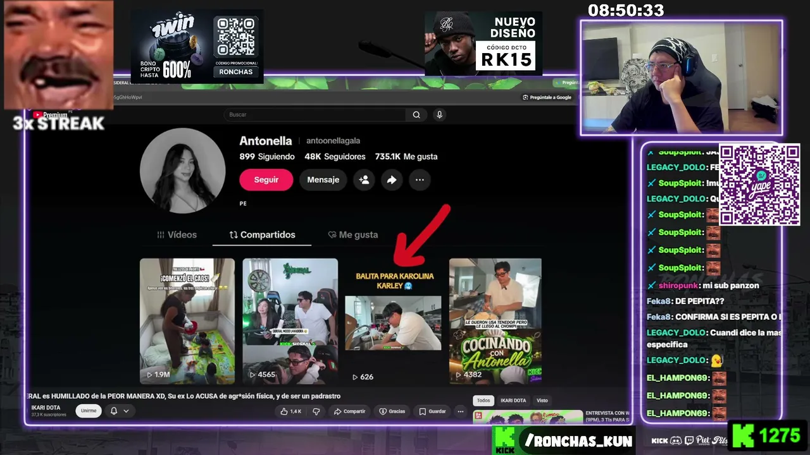
Task: Click the 08:50:33 stream timer
Action: pyautogui.click(x=626, y=11)
